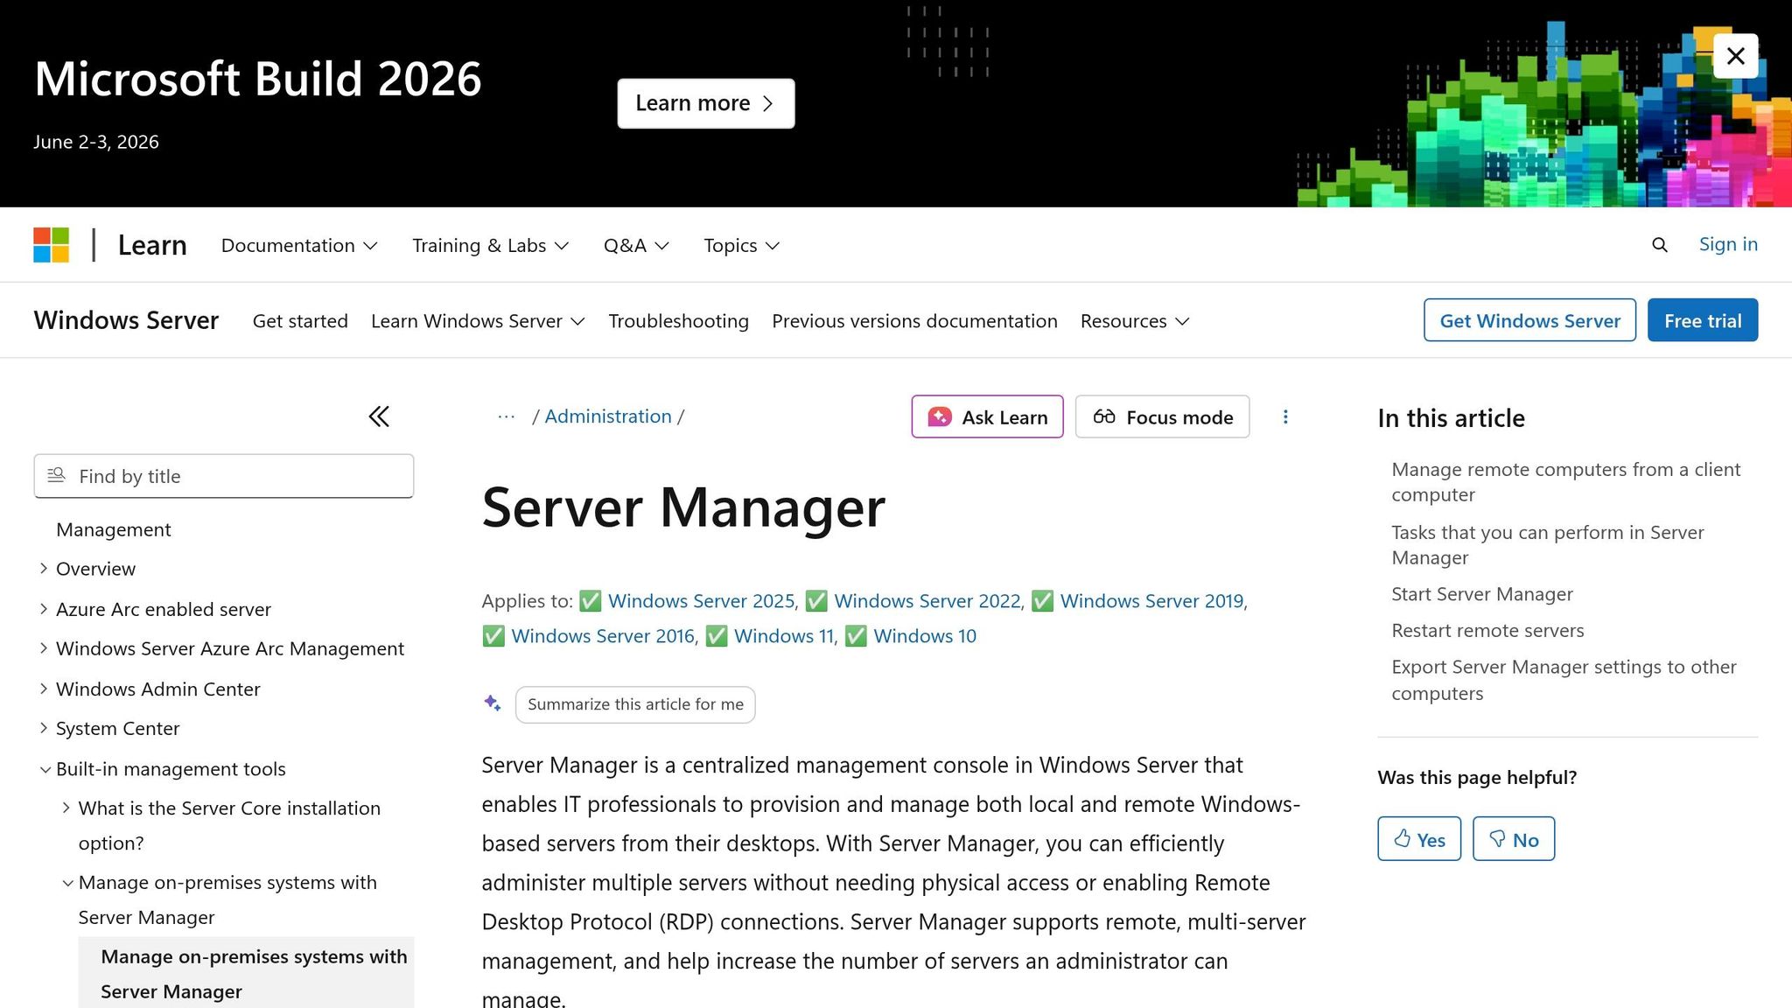The image size is (1792, 1008).
Task: Collapse Built-in management tools section
Action: (x=45, y=768)
